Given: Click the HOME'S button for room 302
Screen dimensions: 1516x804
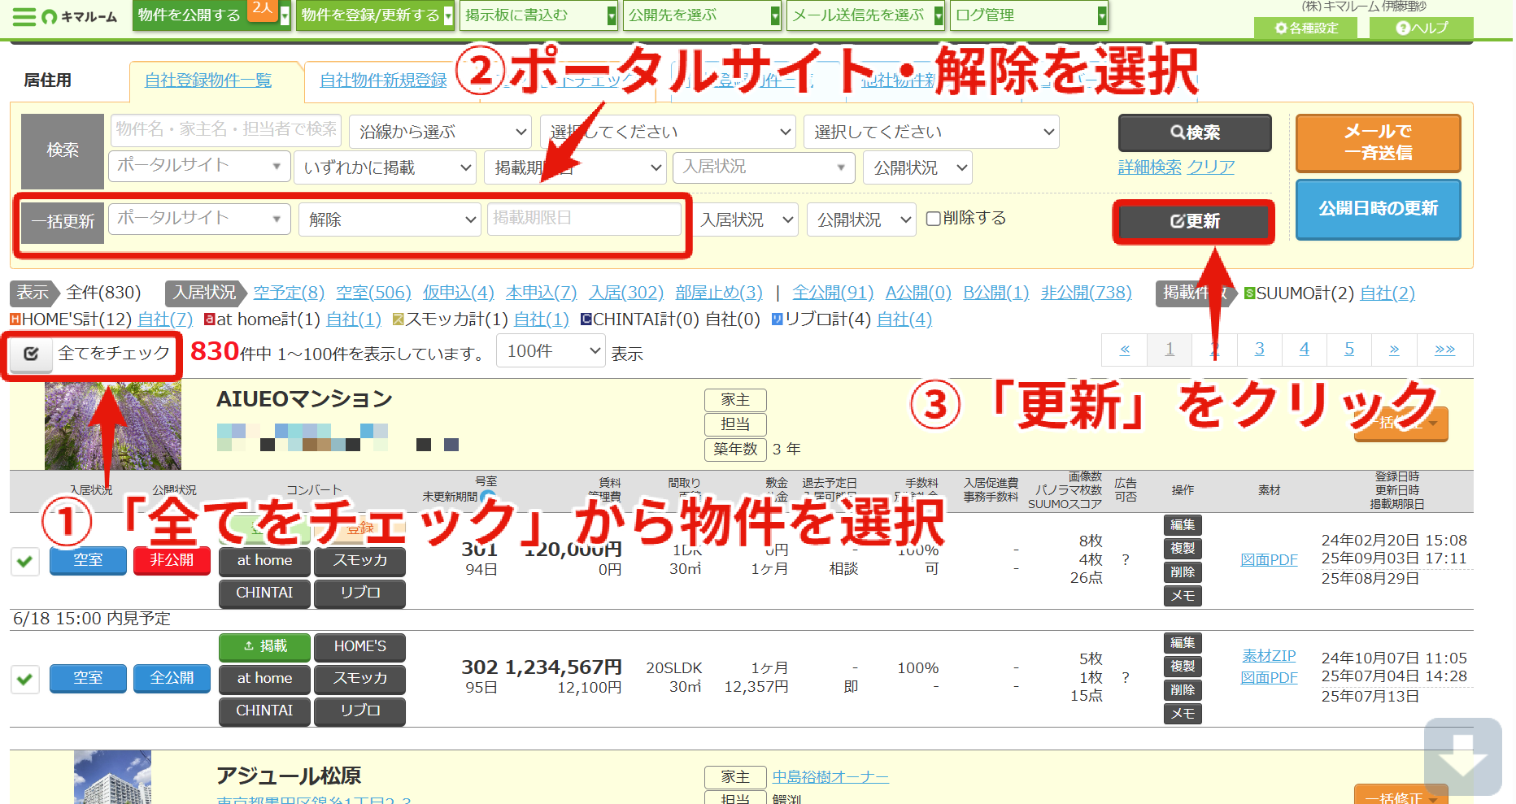Looking at the screenshot, I should coord(359,646).
